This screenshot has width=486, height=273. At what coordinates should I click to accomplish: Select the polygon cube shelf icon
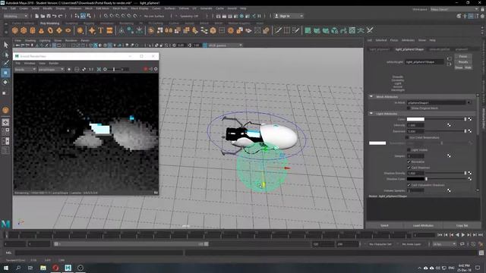[x=24, y=30]
